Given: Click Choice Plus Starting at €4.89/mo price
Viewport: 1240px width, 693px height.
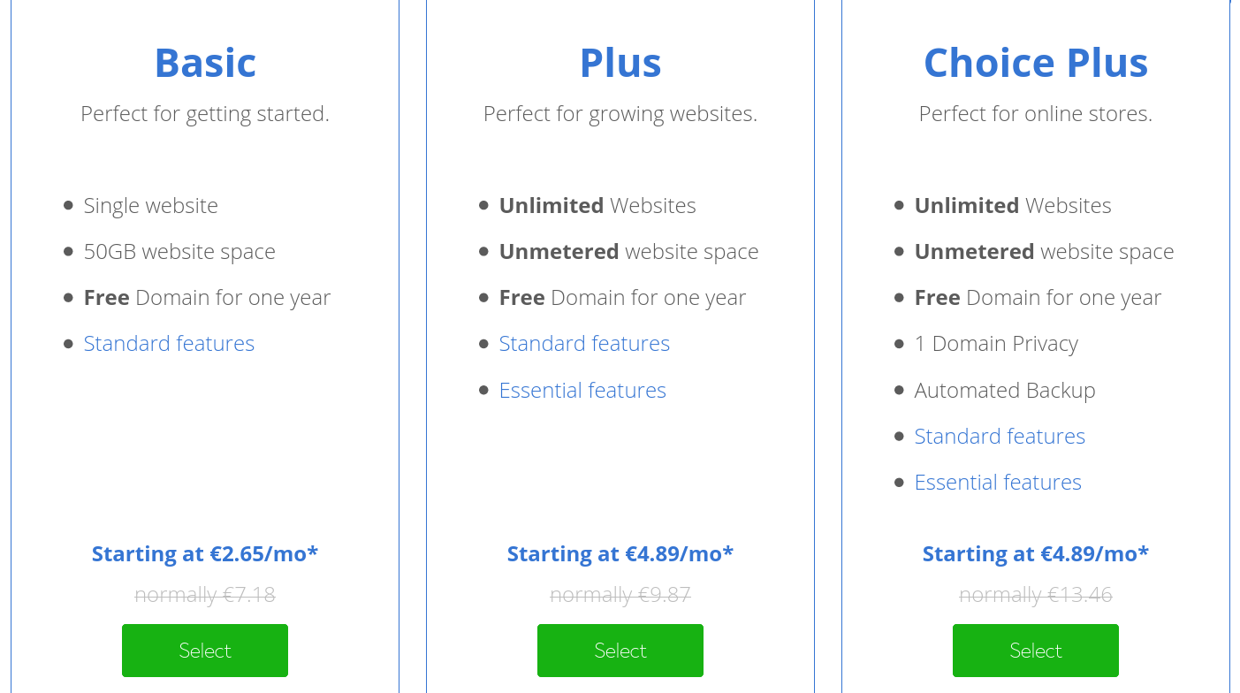Looking at the screenshot, I should point(1036,554).
